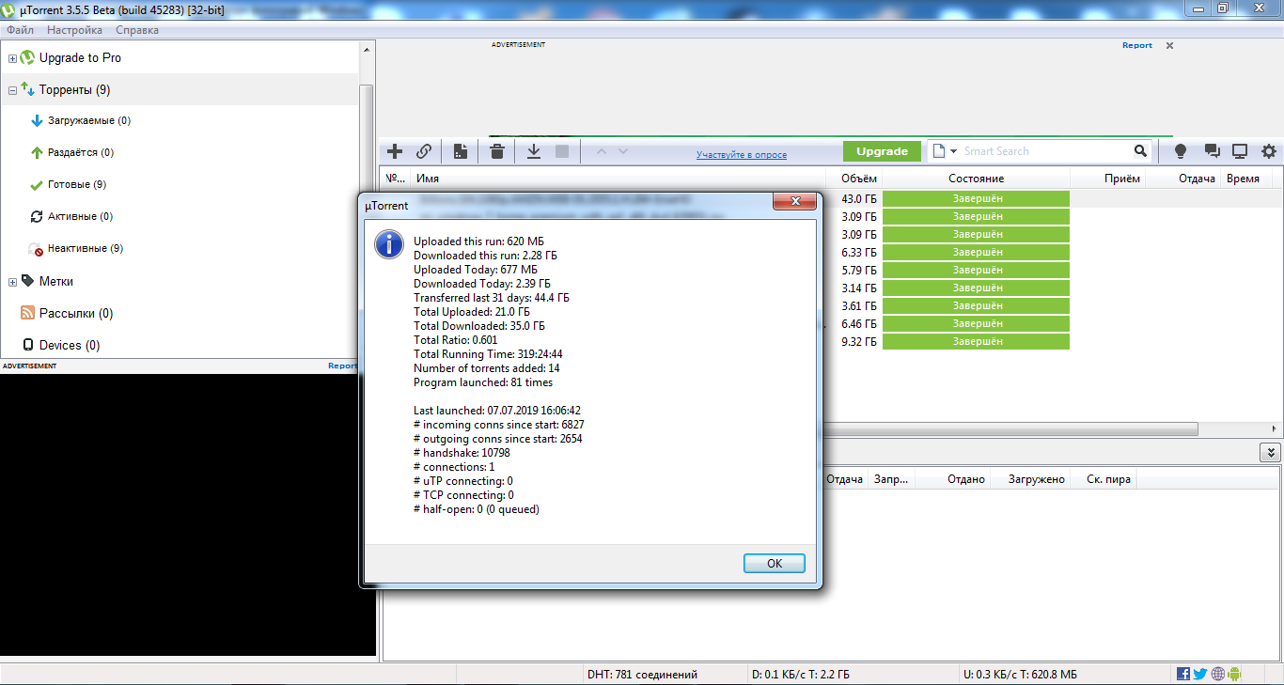Image resolution: width=1284 pixels, height=685 pixels.
Task: Click the uTorrent logo beside Upgrade to Pro
Action: [27, 58]
